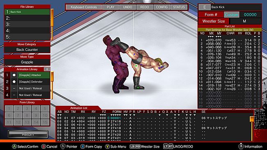Click the RT trigger icon
The image size is (267, 150).
tap(171, 146)
